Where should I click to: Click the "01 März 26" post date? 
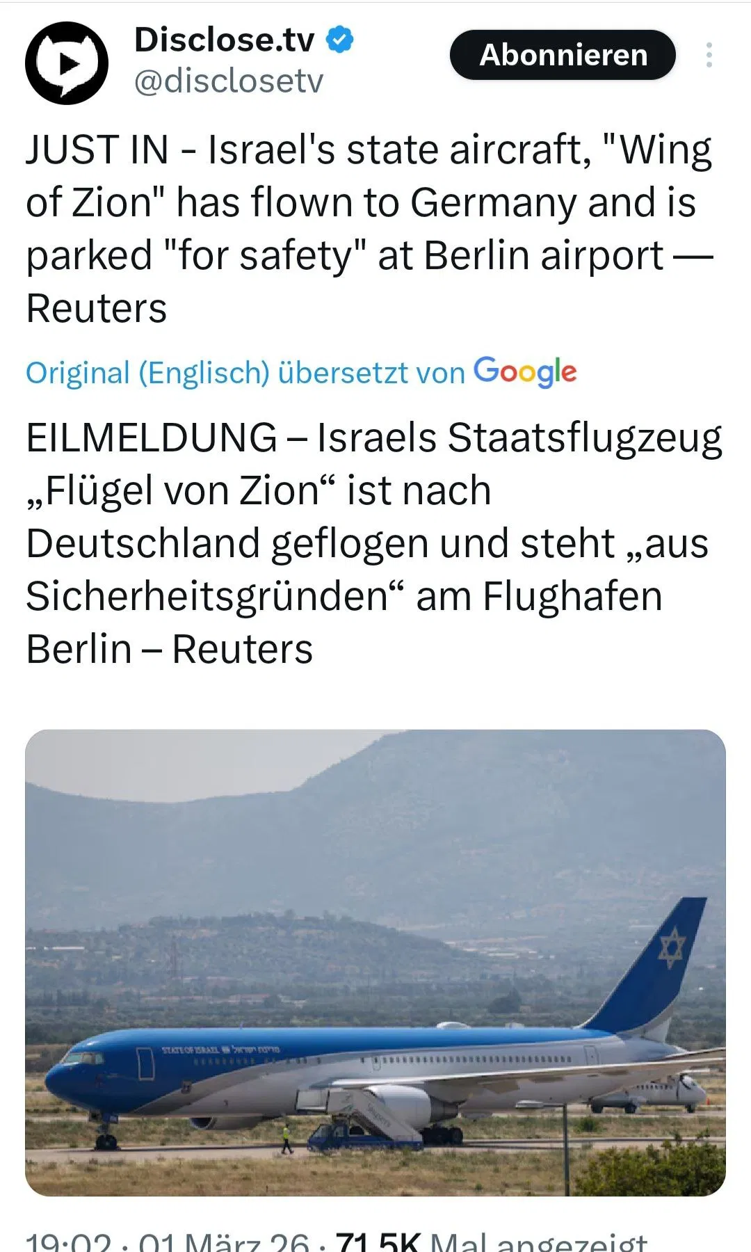point(224,1242)
